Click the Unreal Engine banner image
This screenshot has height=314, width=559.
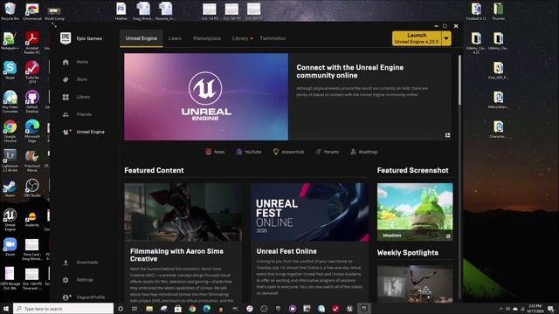click(206, 97)
